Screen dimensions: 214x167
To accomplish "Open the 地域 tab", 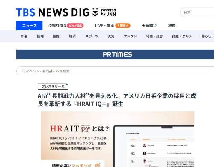I will point(172,26).
